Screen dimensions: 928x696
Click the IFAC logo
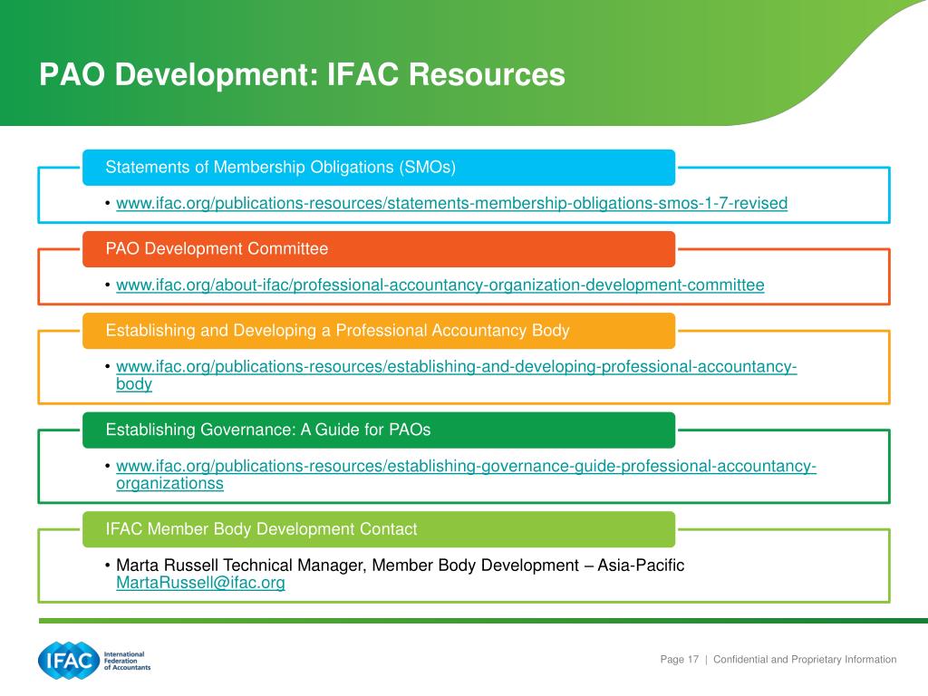pos(69,661)
